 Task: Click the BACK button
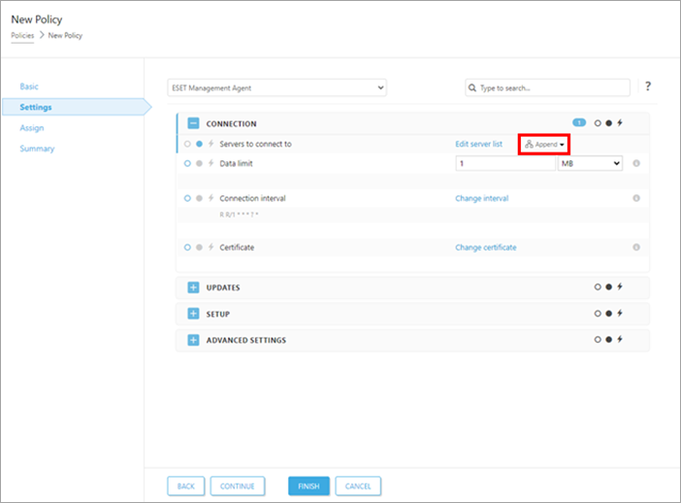186,486
